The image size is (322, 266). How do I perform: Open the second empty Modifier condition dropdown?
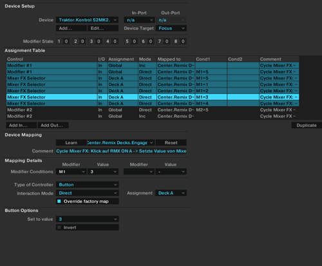tap(139, 171)
